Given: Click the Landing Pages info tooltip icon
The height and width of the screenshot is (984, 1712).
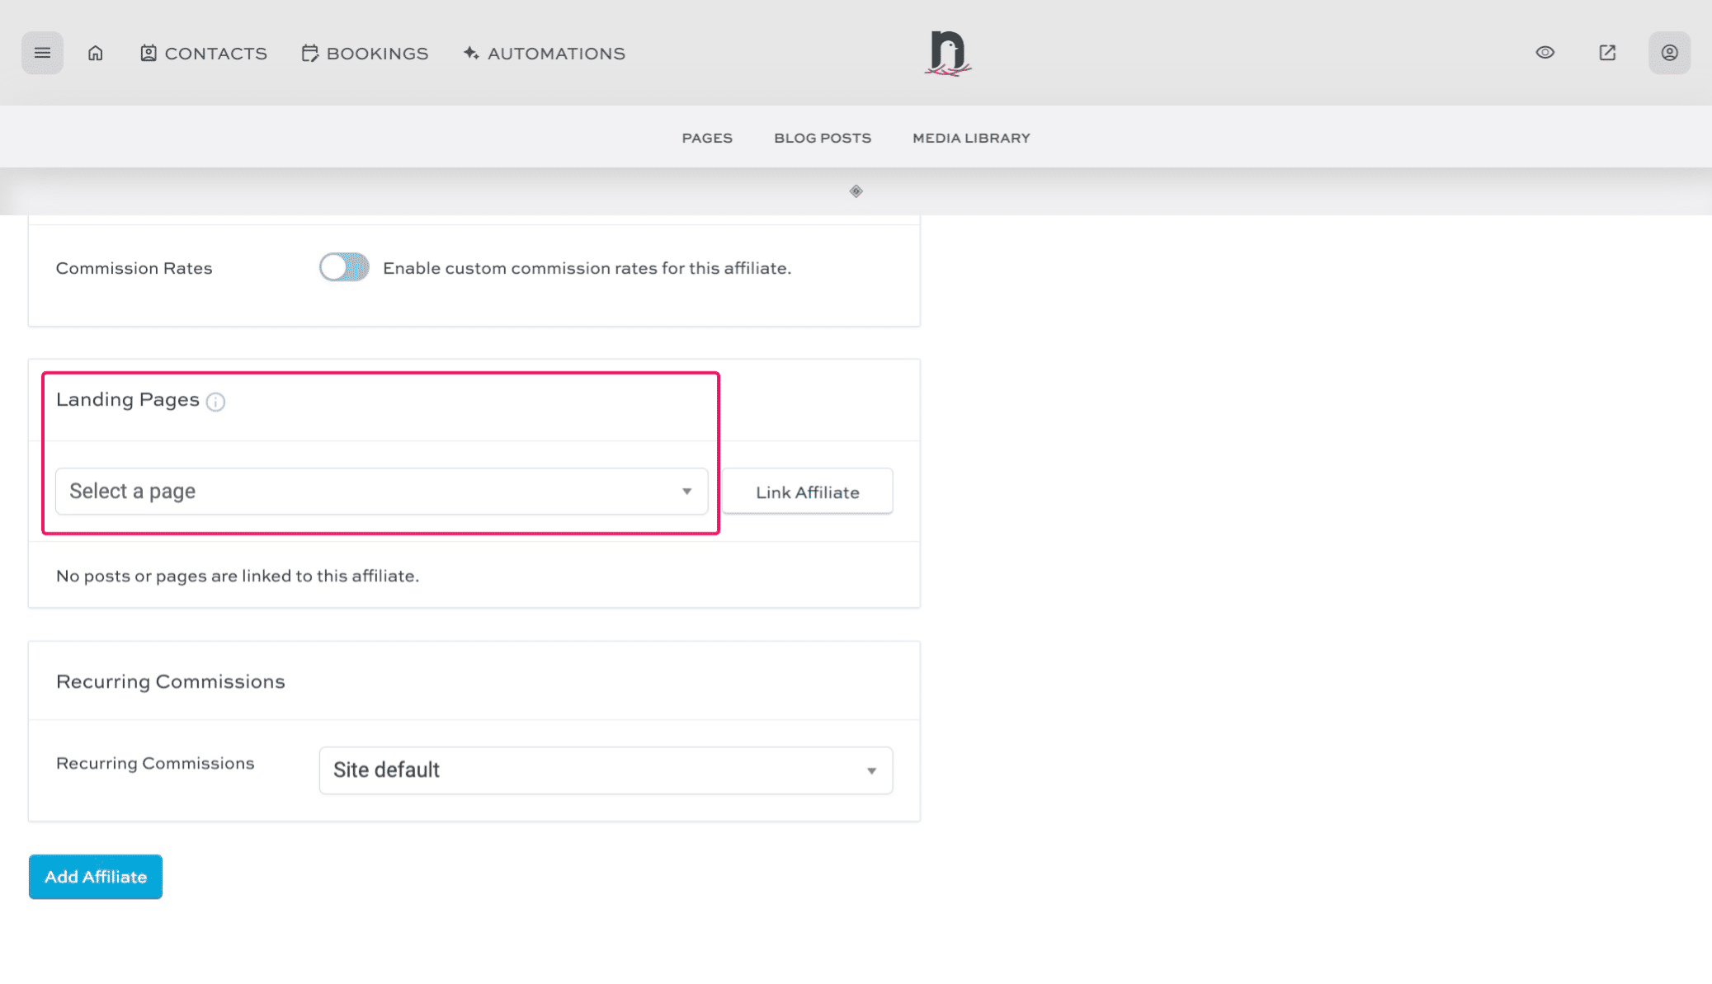Looking at the screenshot, I should [216, 402].
